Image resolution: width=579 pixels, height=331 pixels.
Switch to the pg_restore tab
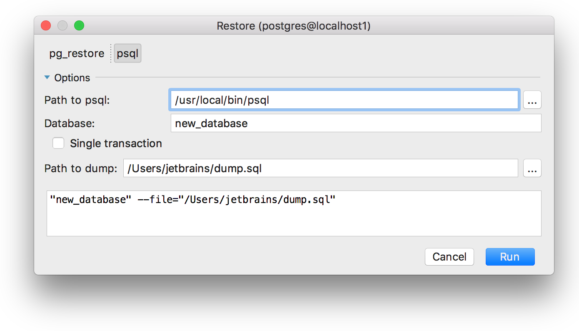coord(77,53)
